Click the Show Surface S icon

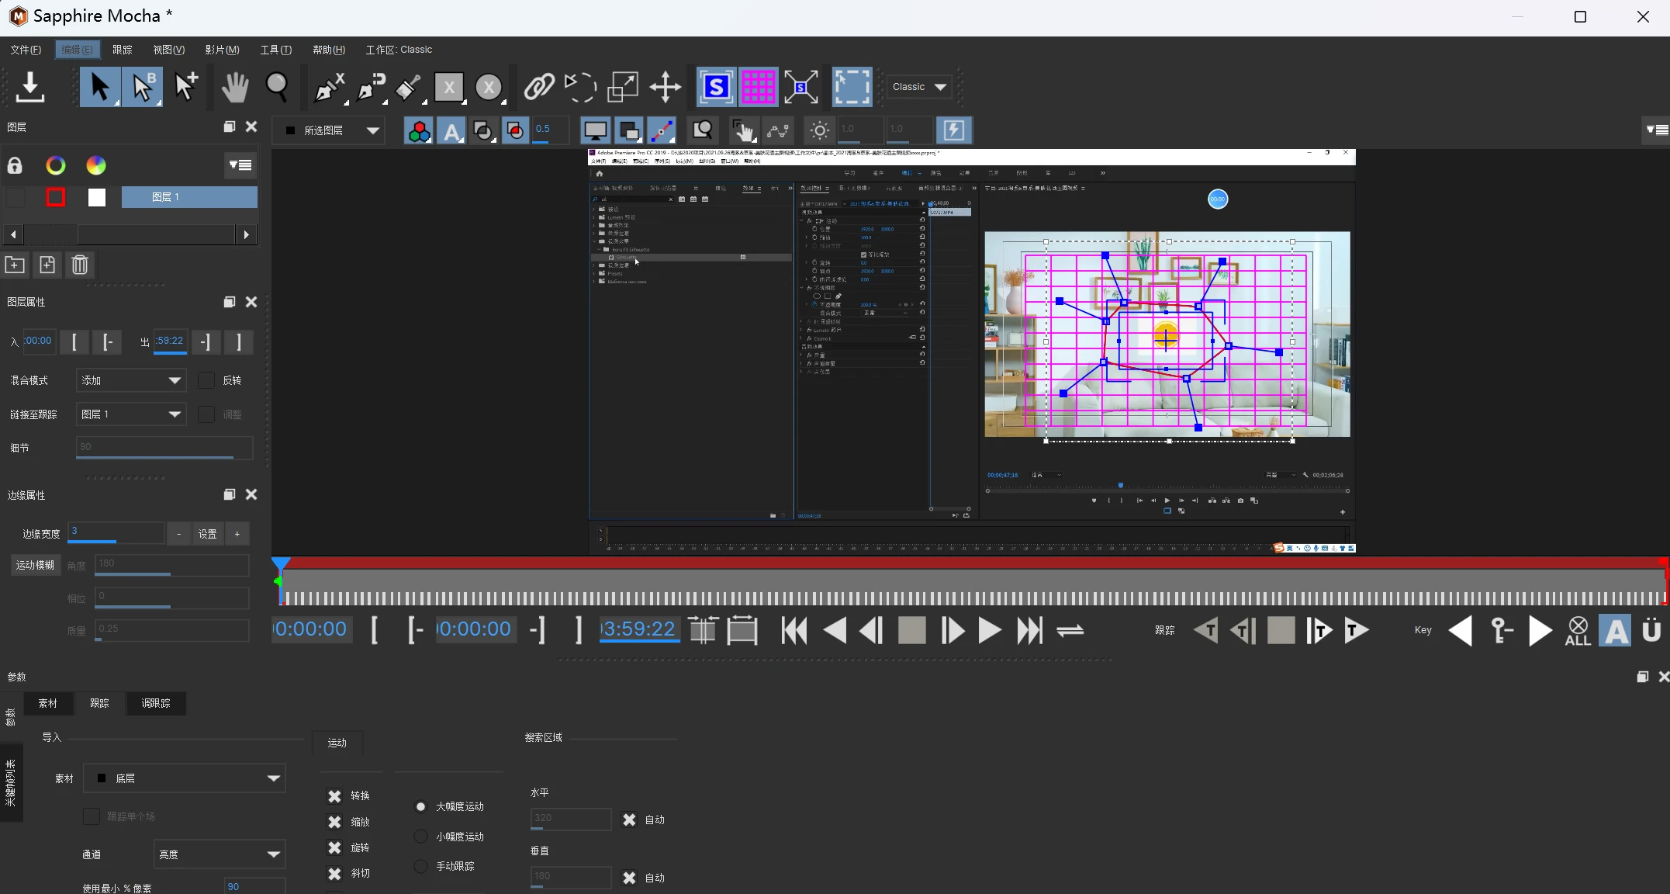(x=715, y=87)
